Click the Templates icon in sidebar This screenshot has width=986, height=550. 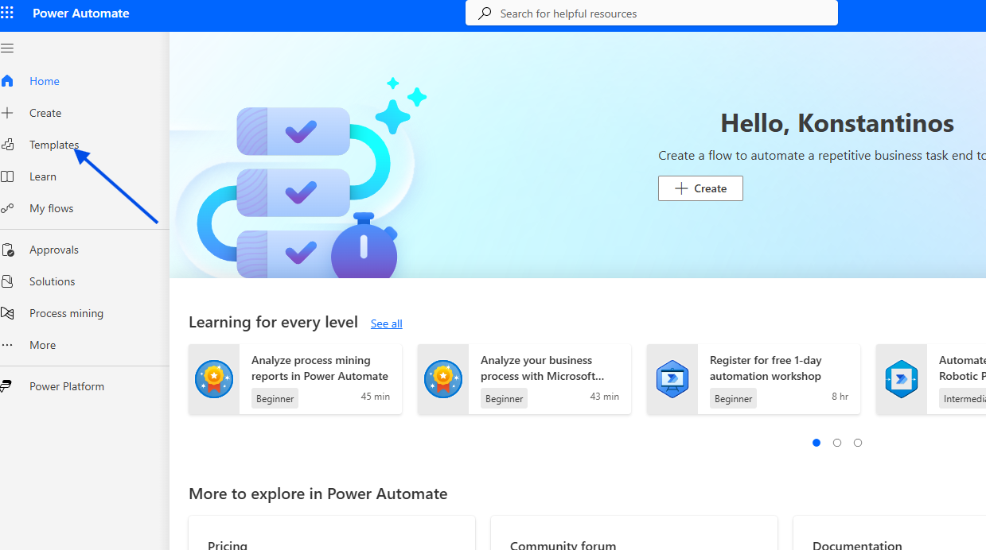click(7, 145)
